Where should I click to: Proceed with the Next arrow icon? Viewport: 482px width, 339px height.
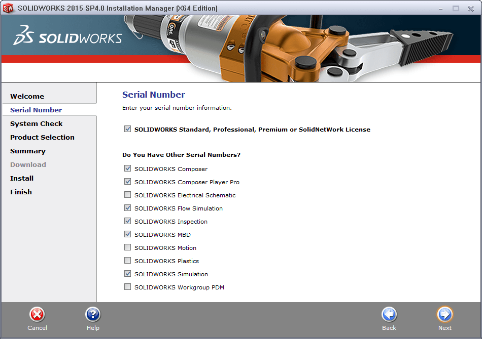click(x=445, y=315)
